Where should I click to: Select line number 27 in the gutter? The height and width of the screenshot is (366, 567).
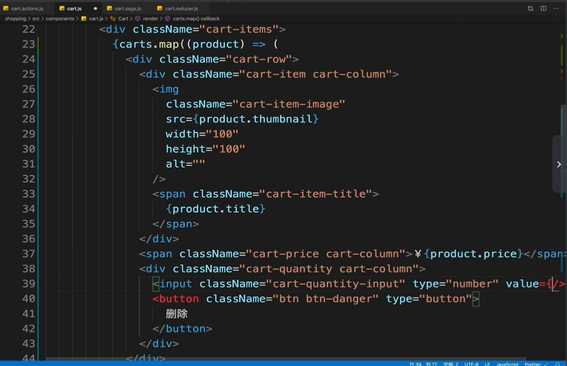pyautogui.click(x=29, y=104)
